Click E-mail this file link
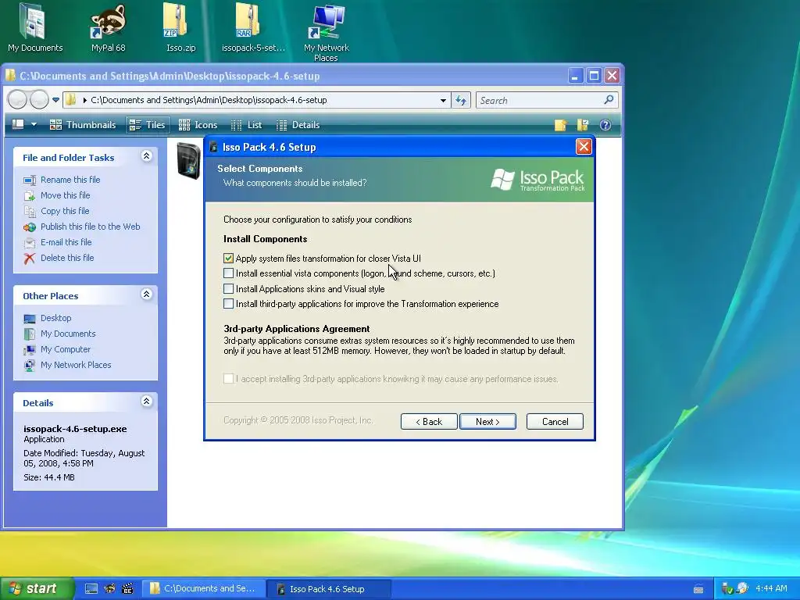Screen dimensions: 800x600 66,242
